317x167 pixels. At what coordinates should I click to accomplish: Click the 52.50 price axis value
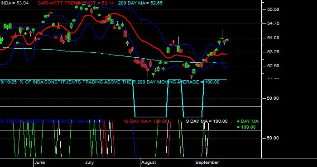pos(273,66)
